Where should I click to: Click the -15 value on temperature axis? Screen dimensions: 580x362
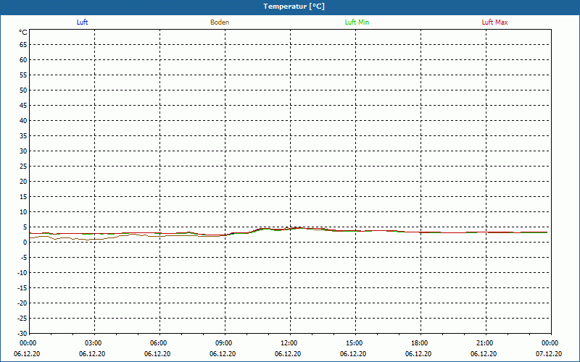coord(22,288)
